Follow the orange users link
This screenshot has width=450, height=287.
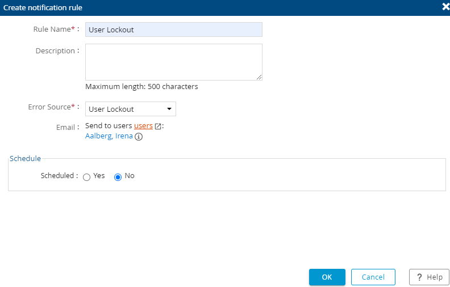coord(143,126)
